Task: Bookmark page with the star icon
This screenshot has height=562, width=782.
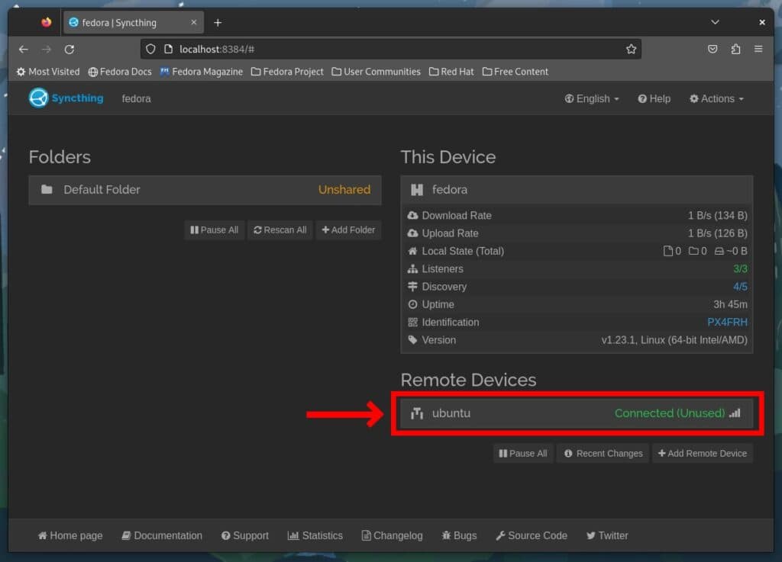Action: click(x=631, y=49)
